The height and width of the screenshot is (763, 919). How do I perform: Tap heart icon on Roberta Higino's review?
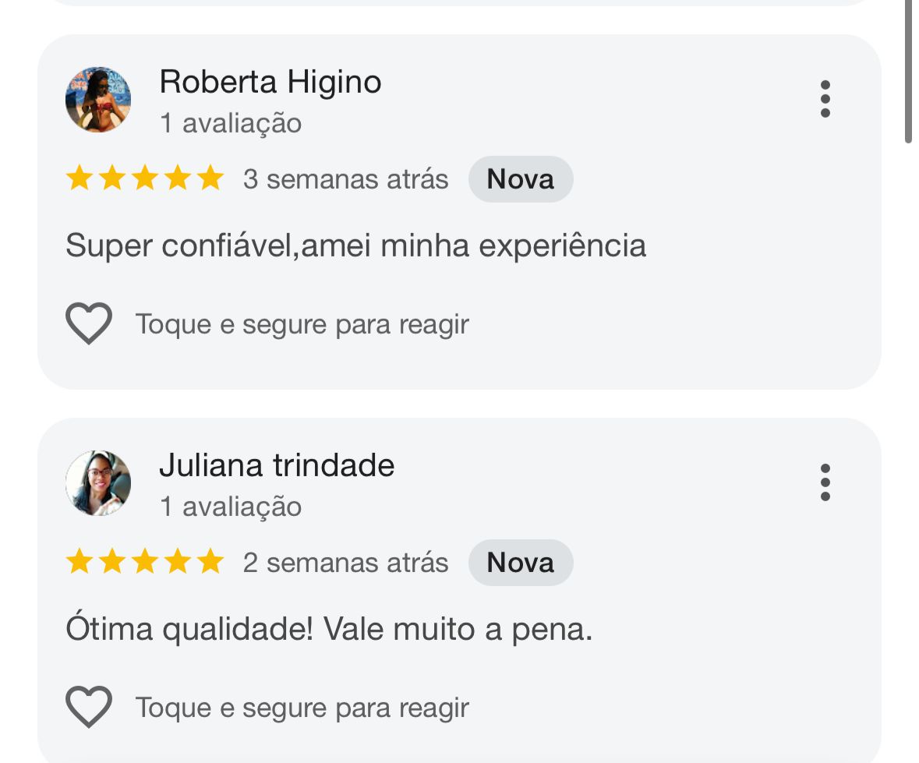click(89, 323)
